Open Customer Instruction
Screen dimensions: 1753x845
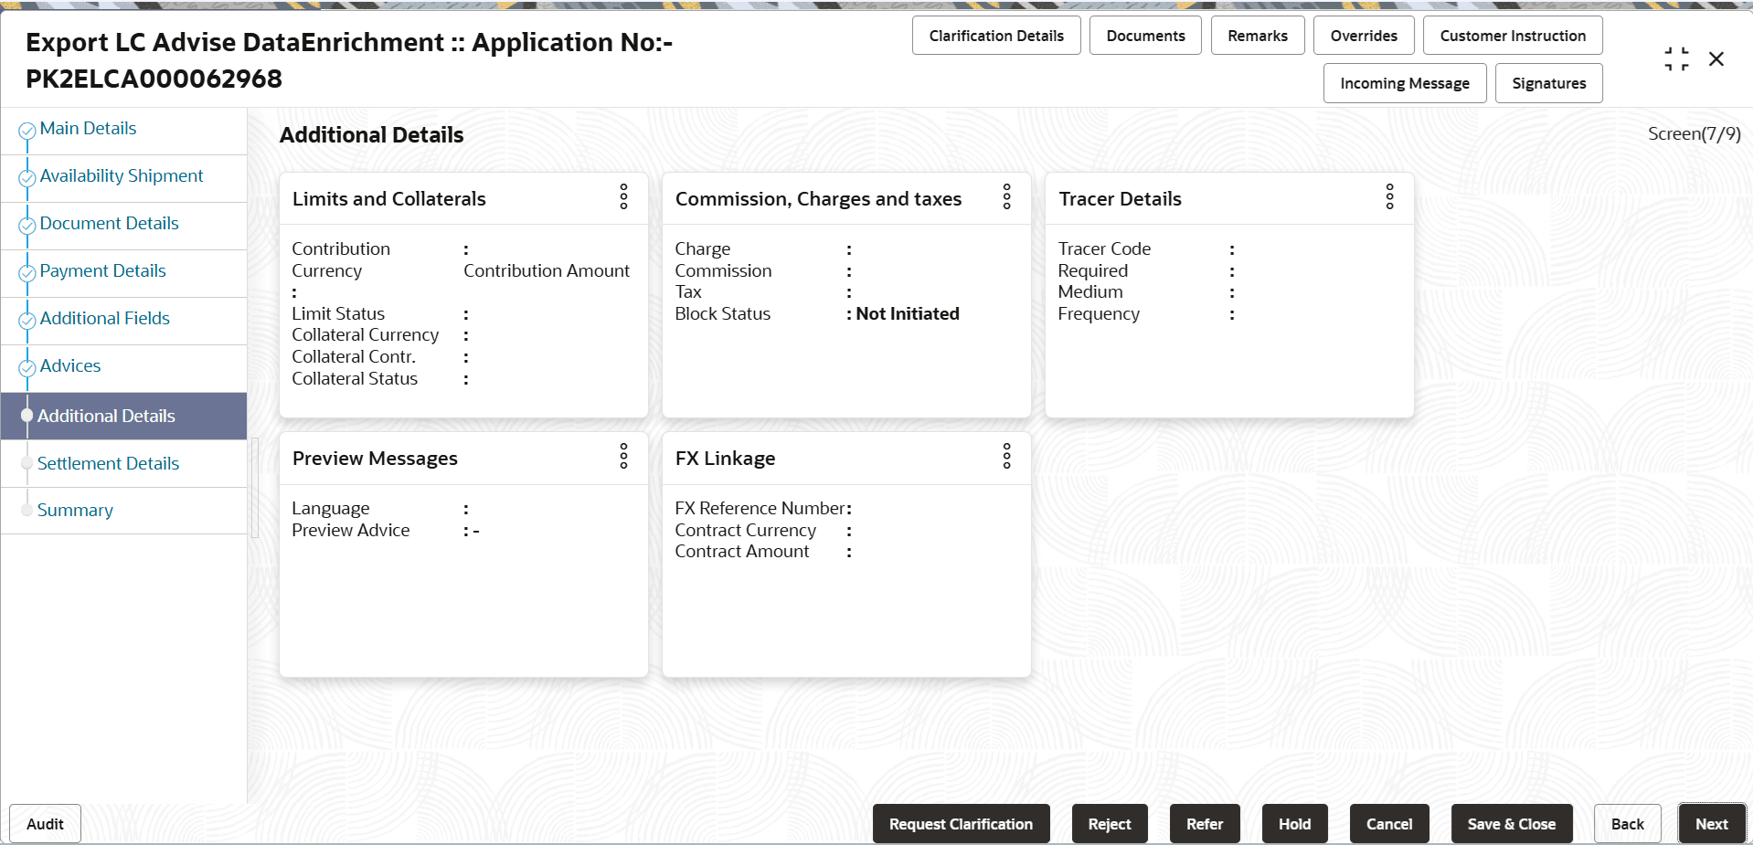(x=1513, y=36)
